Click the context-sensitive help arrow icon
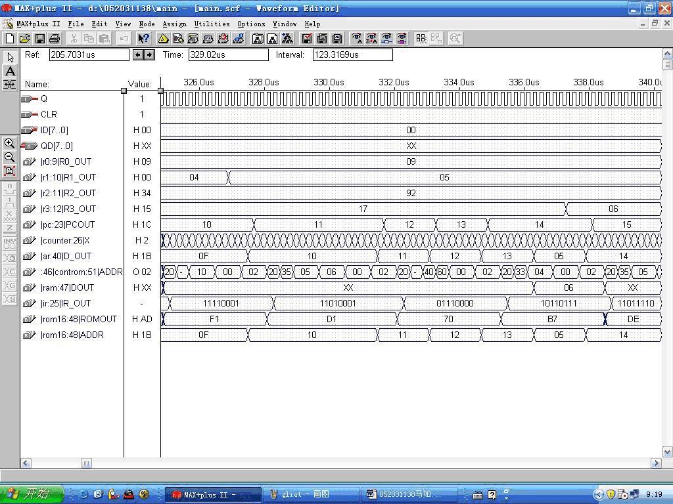This screenshot has height=504, width=673. [x=144, y=39]
